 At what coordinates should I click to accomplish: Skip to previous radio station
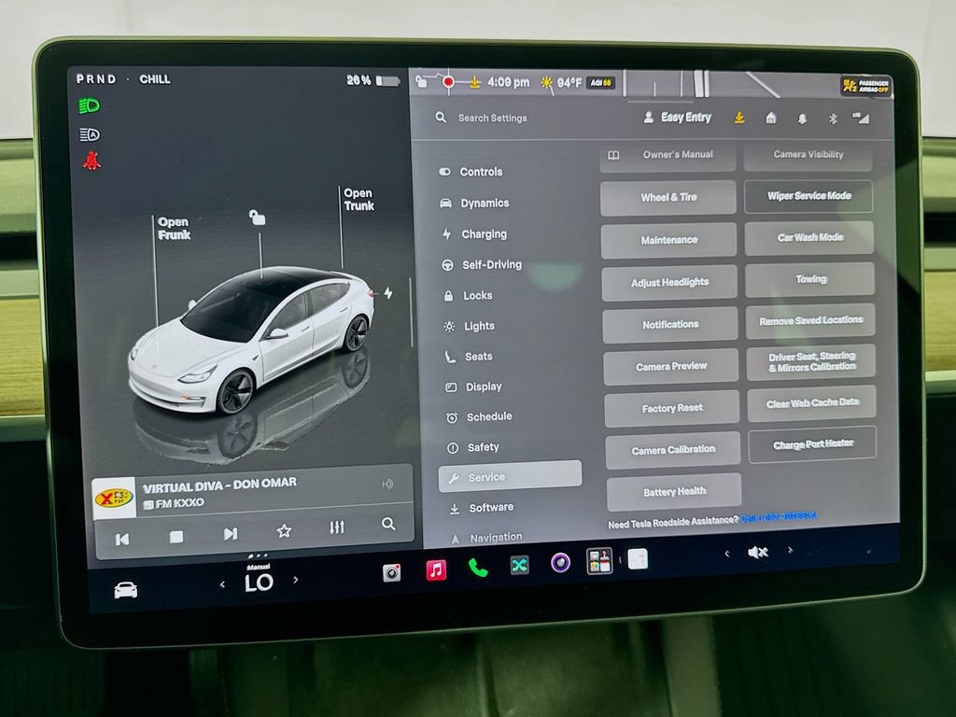pos(122,539)
